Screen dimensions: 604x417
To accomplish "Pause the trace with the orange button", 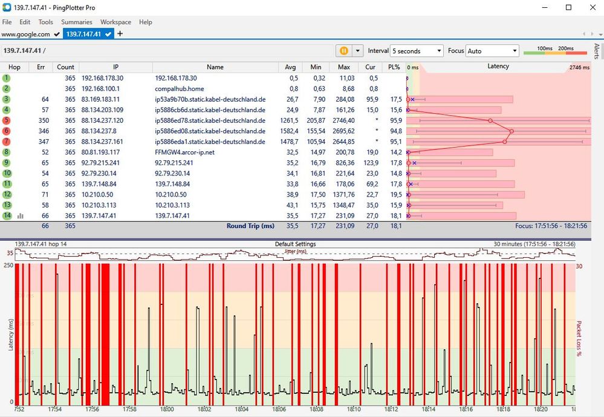I will point(344,51).
